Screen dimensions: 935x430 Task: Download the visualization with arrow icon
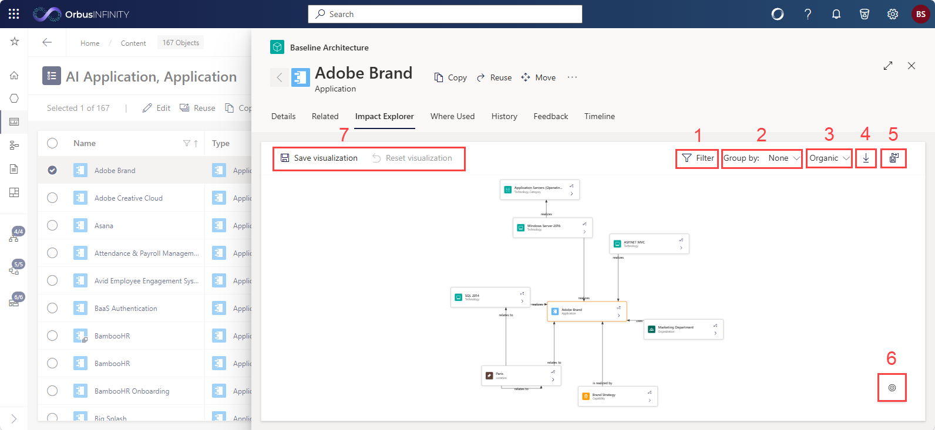pyautogui.click(x=866, y=158)
